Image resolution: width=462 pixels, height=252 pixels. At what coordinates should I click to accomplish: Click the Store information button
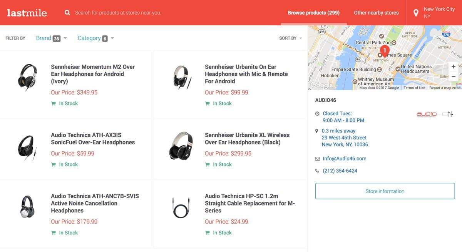385,191
